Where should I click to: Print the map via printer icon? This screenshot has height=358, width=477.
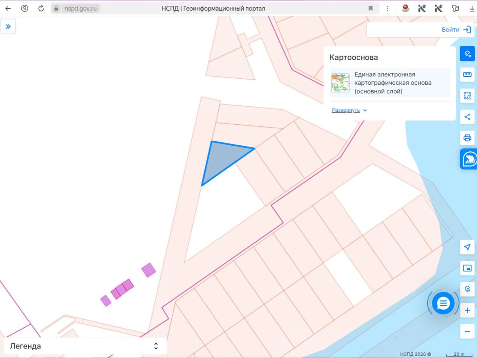tap(467, 138)
